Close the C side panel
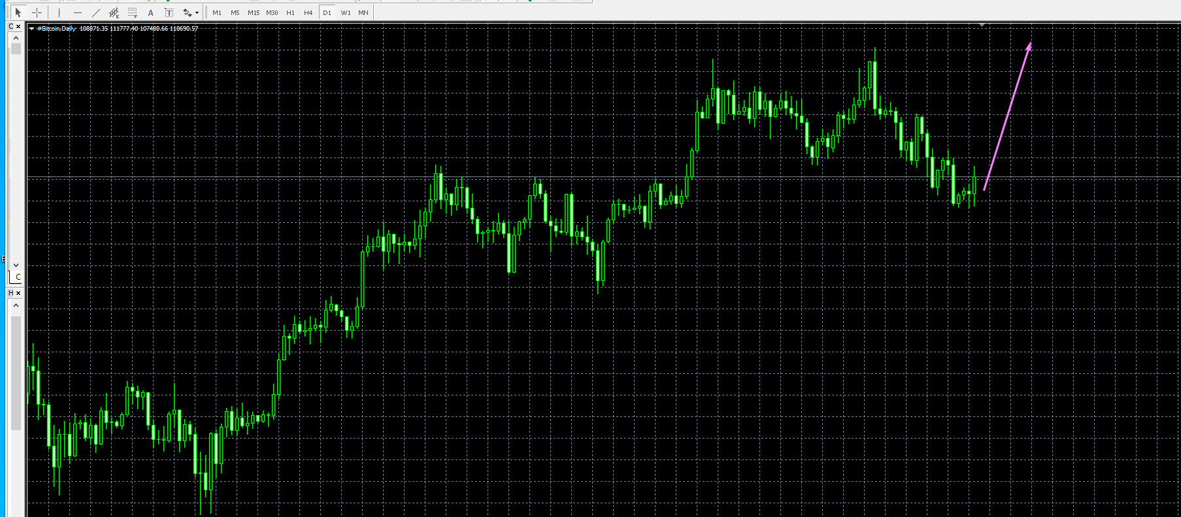This screenshot has width=1181, height=517. (x=18, y=27)
